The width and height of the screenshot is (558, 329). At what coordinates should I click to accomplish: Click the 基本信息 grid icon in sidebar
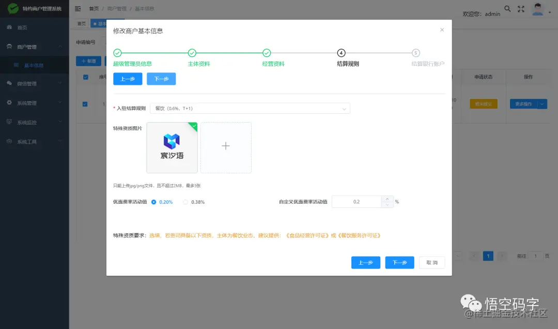pos(16,65)
